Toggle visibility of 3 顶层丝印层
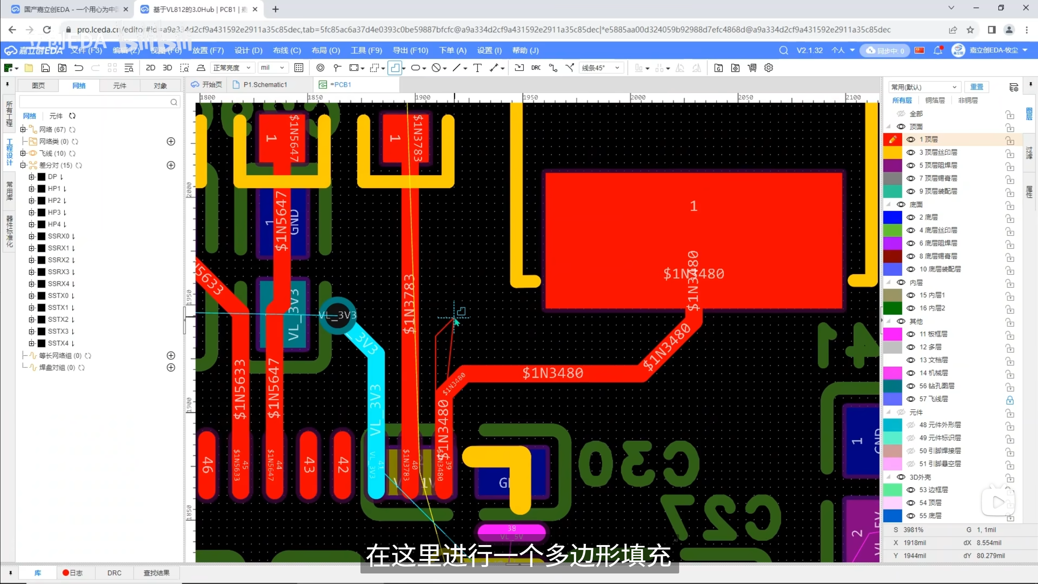Screen dimensions: 1038x584 click(x=911, y=152)
